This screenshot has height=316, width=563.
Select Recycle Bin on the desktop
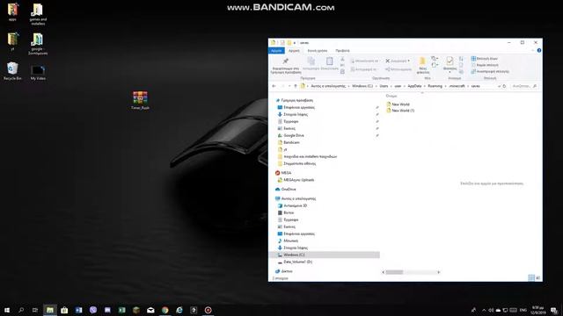(x=12, y=71)
